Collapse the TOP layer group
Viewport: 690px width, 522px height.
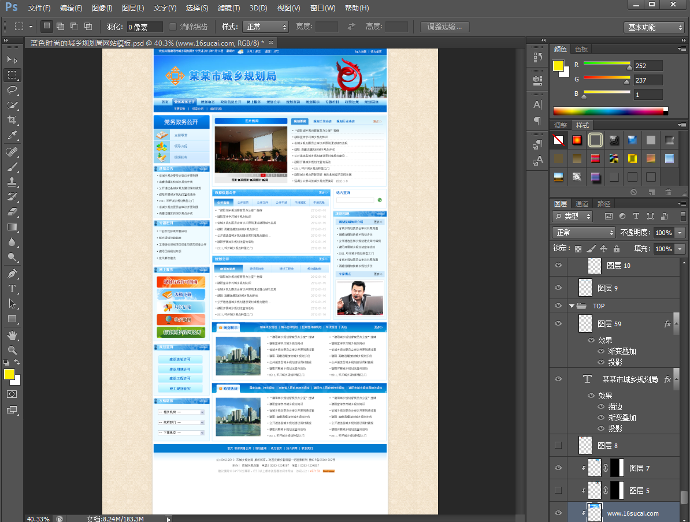[572, 306]
